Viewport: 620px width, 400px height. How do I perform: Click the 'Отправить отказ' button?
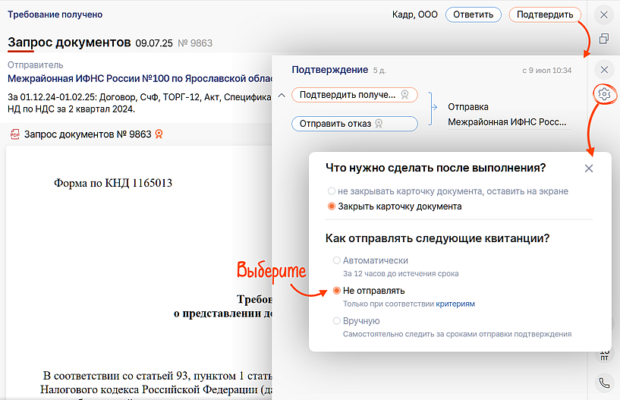tap(354, 124)
